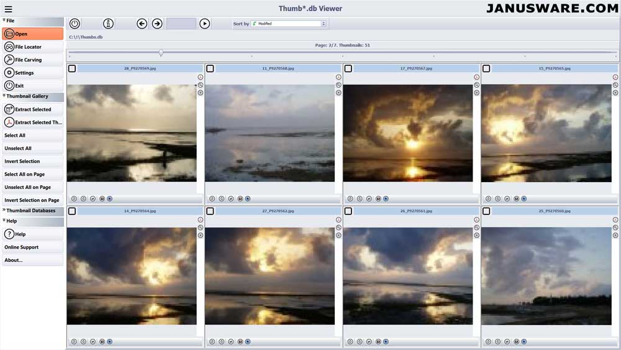Click the power icon in the top toolbar
The width and height of the screenshot is (621, 350).
(x=75, y=24)
